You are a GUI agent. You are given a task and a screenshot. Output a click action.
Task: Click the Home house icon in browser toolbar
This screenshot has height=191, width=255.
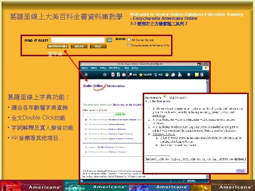point(124,75)
